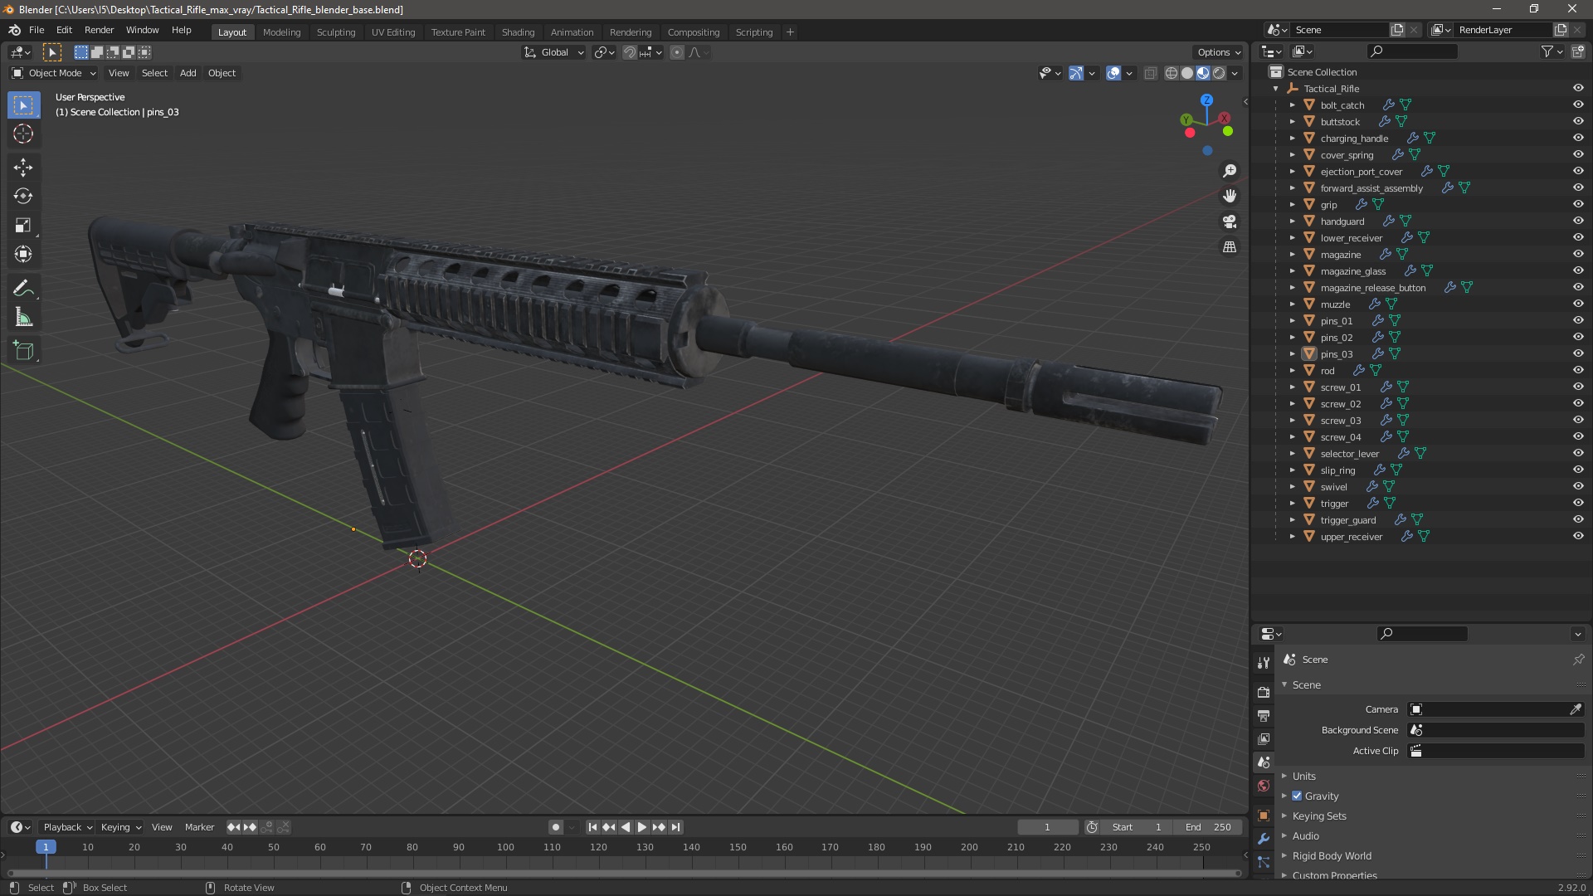Select the Measure tool

(x=23, y=318)
